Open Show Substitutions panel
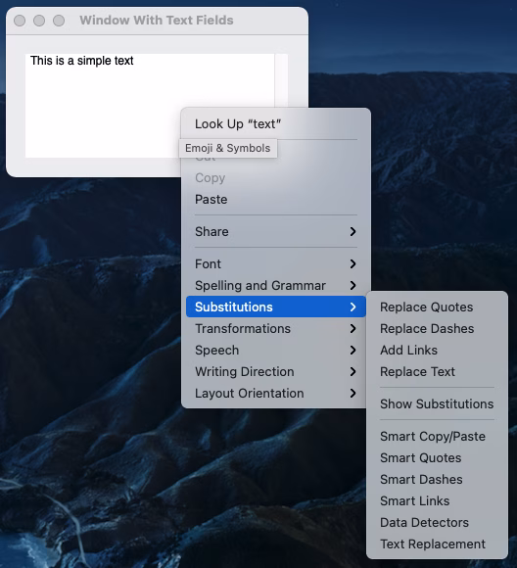The width and height of the screenshot is (517, 568). click(437, 403)
